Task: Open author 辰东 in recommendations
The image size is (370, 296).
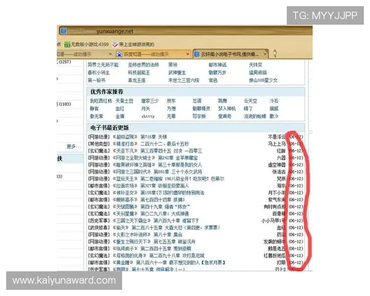Action: (x=171, y=101)
